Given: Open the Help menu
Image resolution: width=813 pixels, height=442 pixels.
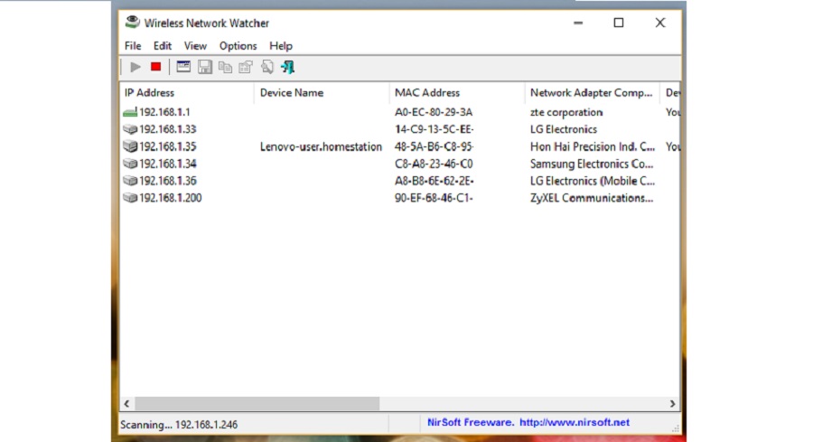Looking at the screenshot, I should [x=281, y=46].
